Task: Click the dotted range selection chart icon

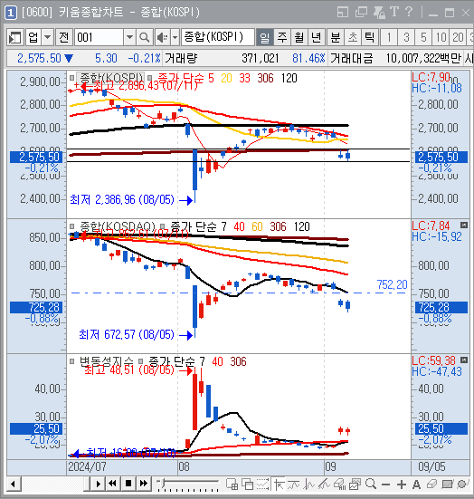Action: coord(262,485)
